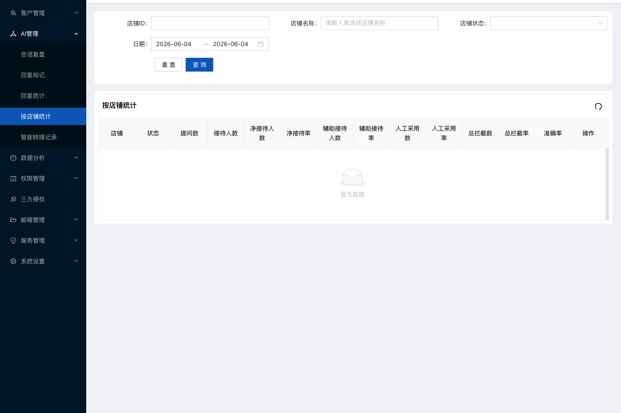The width and height of the screenshot is (621, 413).
Task: Click the 数据分析 dashboard icon
Action: click(13, 158)
